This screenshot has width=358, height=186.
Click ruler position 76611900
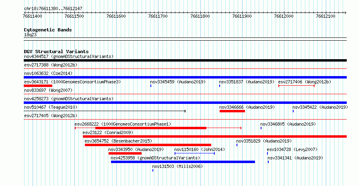click(x=242, y=16)
